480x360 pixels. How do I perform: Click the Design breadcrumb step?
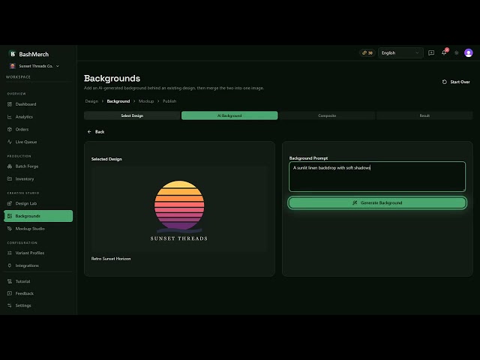pos(91,101)
